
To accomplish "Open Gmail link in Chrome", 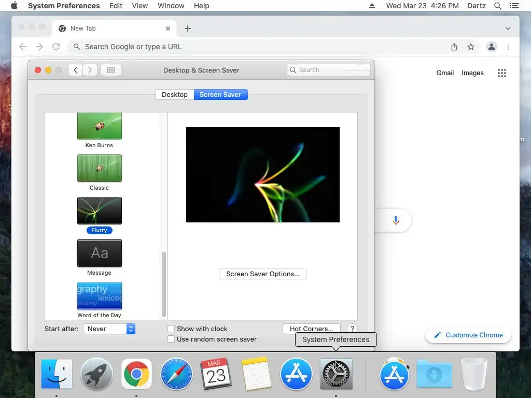I will tap(445, 73).
